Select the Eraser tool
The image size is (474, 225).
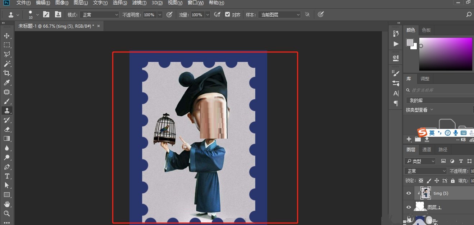6,129
